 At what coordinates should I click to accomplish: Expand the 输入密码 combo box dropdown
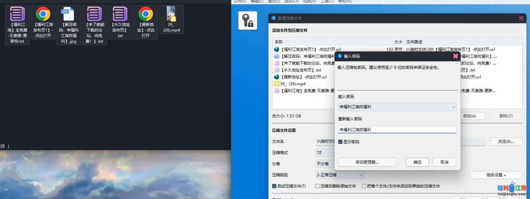(453, 107)
